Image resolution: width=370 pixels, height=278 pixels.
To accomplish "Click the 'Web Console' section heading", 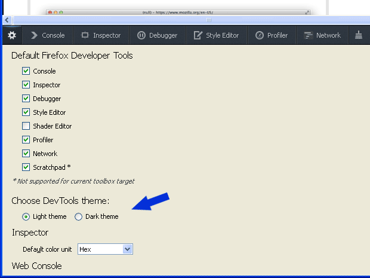I will [x=37, y=266].
